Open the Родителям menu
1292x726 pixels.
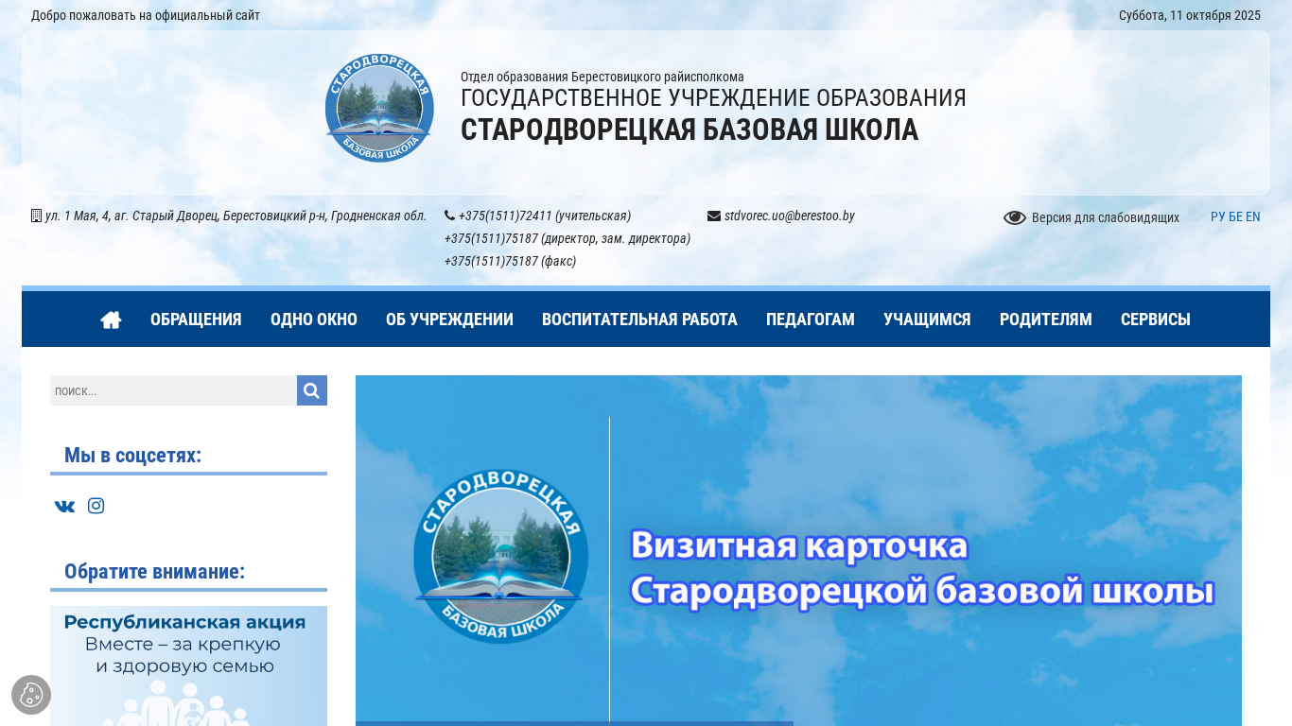(x=1046, y=320)
